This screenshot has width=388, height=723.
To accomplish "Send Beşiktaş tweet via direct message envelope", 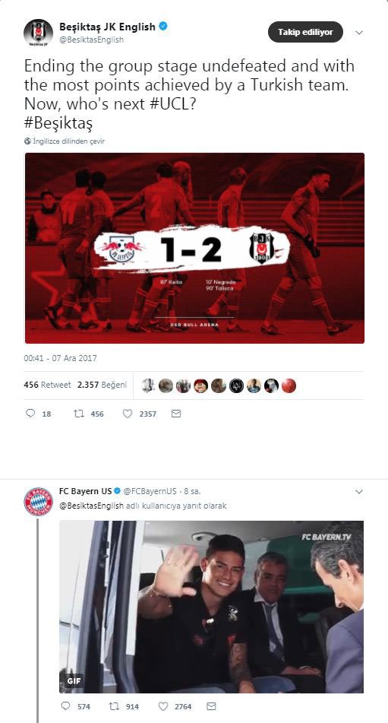I will tap(176, 414).
